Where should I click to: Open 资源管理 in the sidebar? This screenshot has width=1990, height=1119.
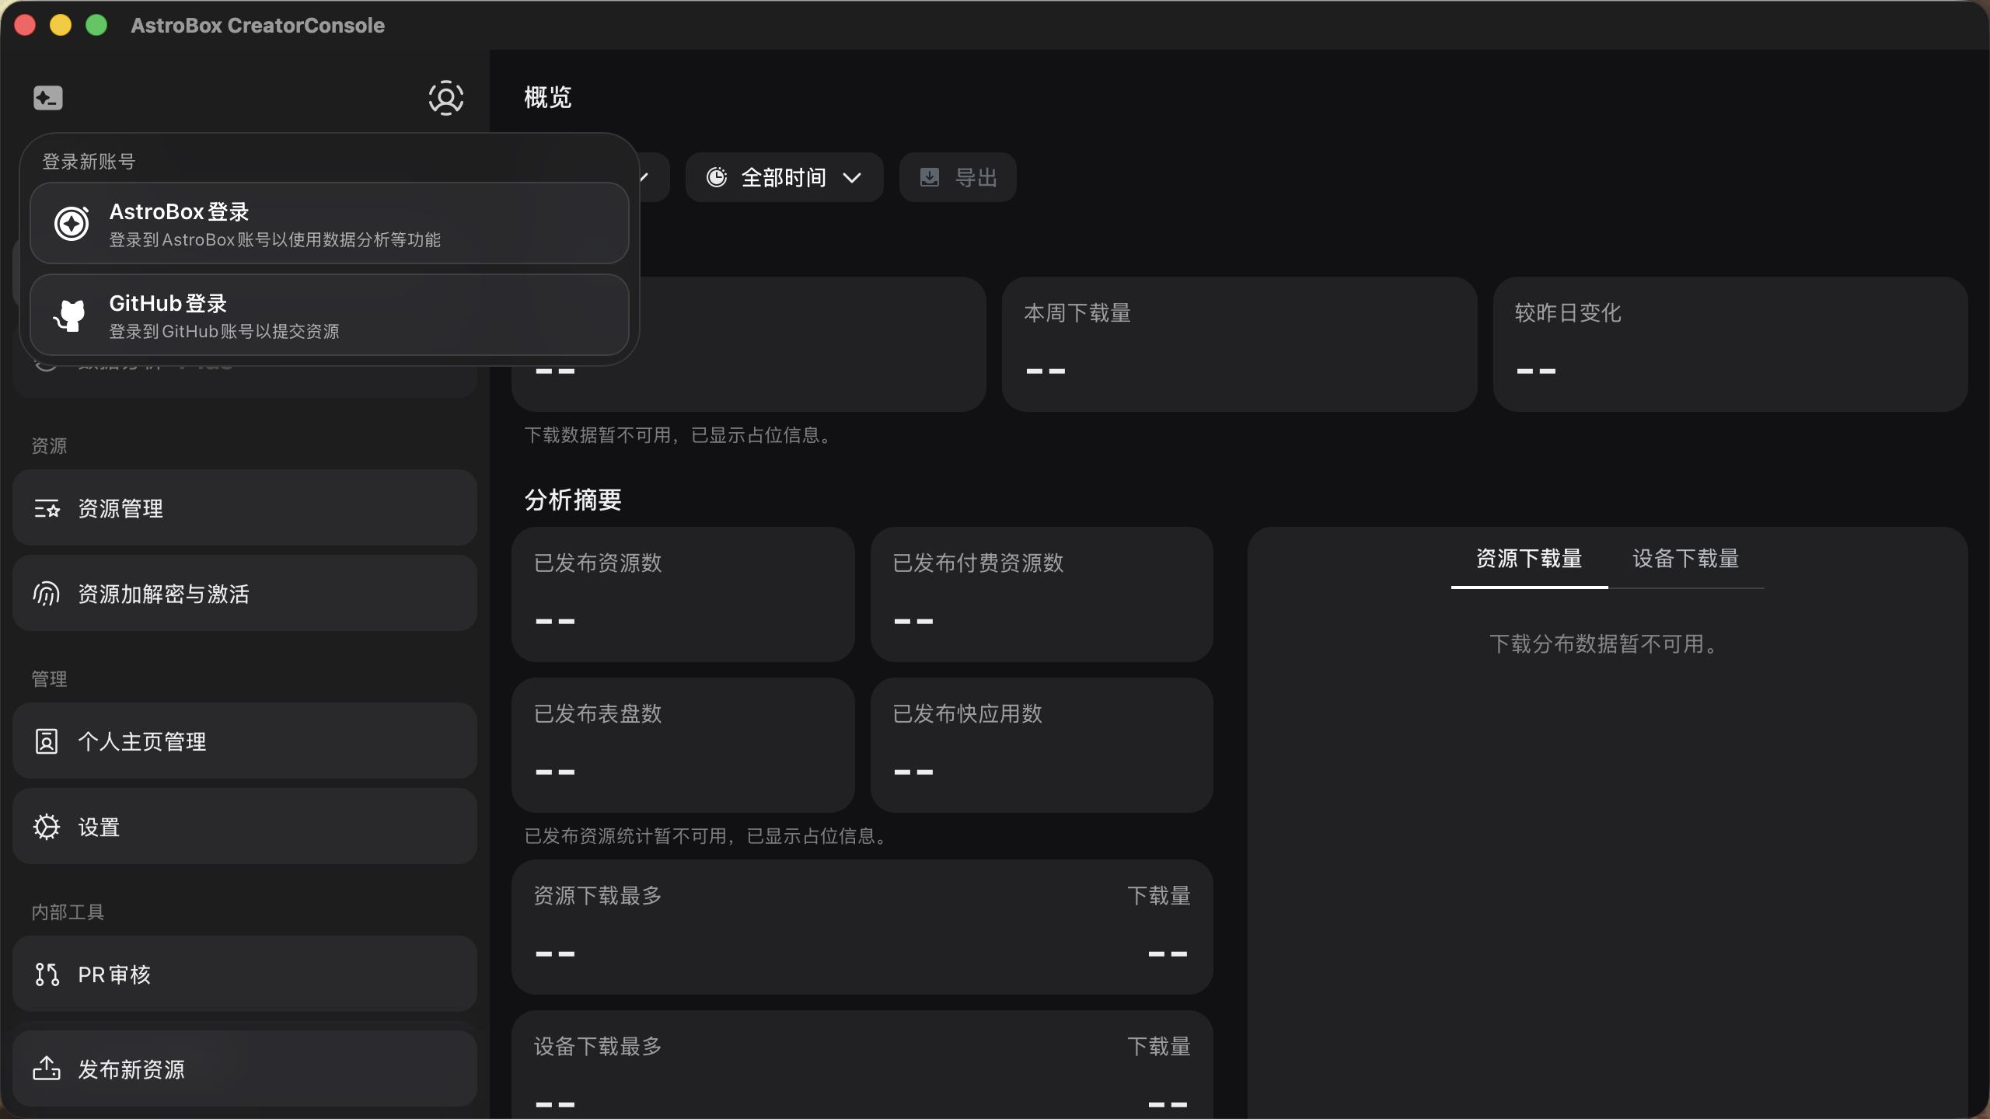coord(245,508)
